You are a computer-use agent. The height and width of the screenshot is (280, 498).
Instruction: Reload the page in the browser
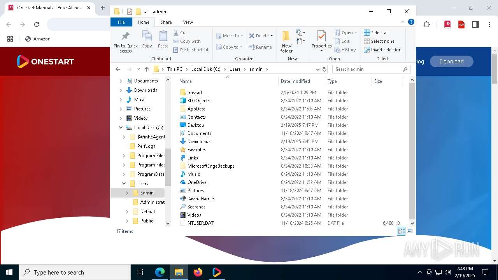point(37,24)
